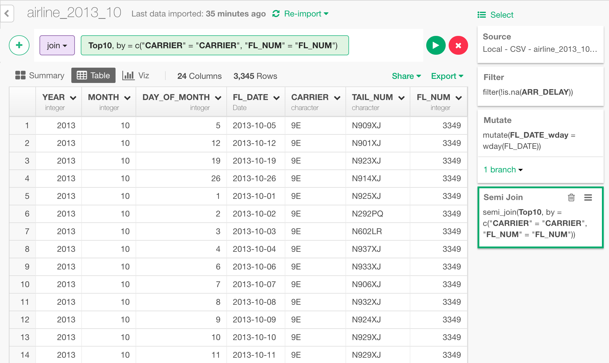Screen dimensions: 609x363
Task: Click the green plus add-step button
Action: [x=19, y=45]
